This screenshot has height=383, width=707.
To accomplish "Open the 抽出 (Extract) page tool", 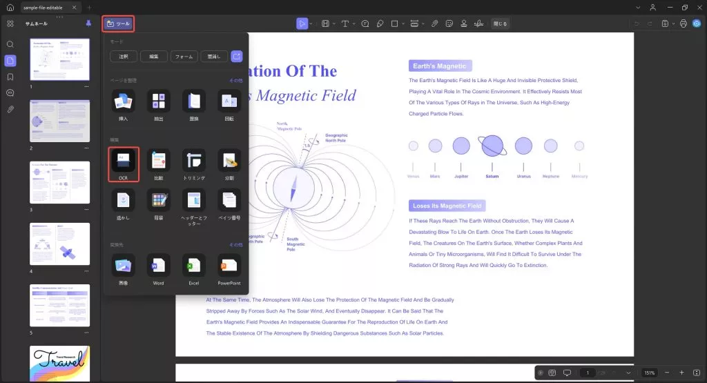I will [x=159, y=106].
